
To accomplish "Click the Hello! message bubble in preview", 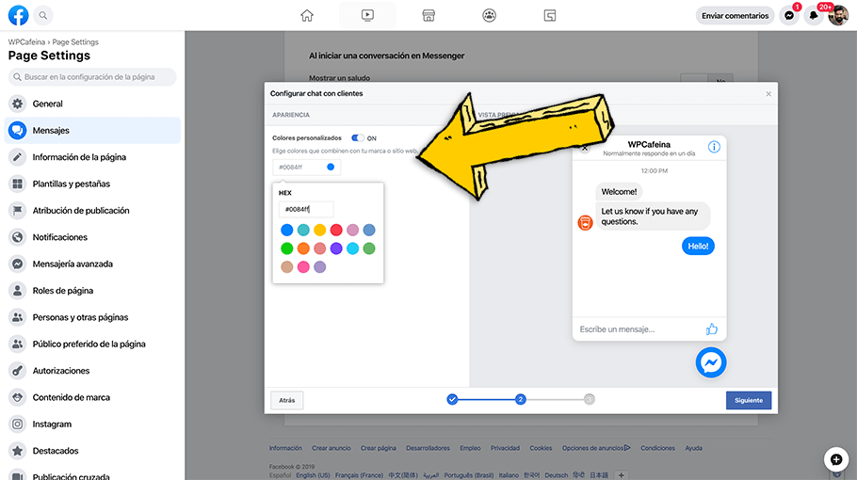I will click(698, 247).
